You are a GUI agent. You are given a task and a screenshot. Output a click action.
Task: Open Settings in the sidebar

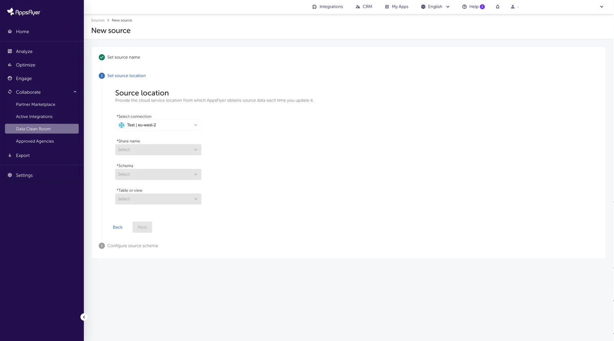pos(24,175)
